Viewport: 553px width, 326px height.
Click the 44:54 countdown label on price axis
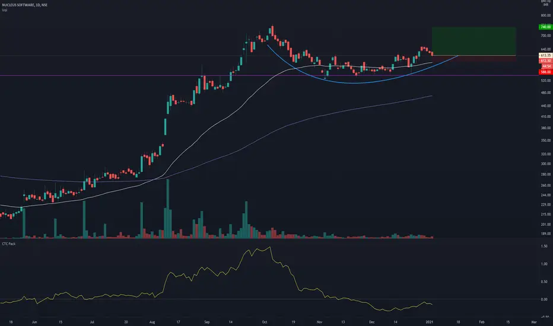pos(546,66)
